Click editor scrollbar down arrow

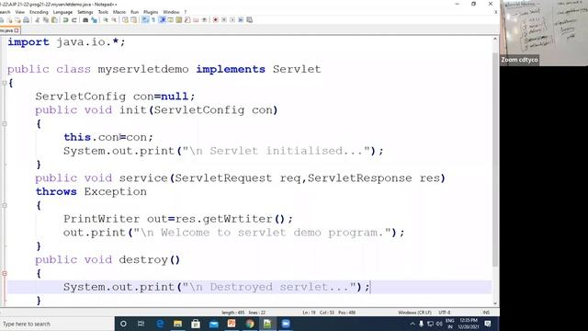pos(495,303)
